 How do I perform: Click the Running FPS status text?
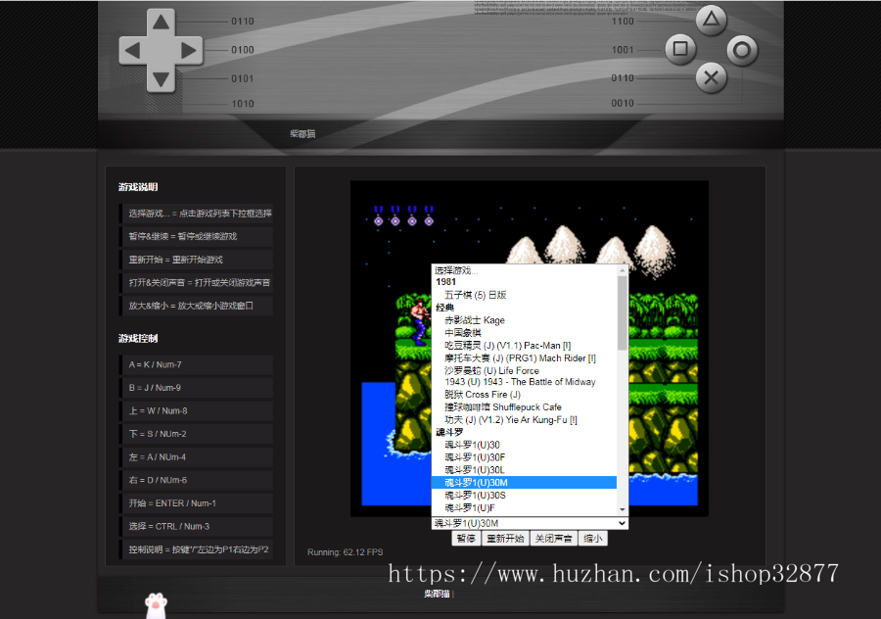pyautogui.click(x=345, y=552)
